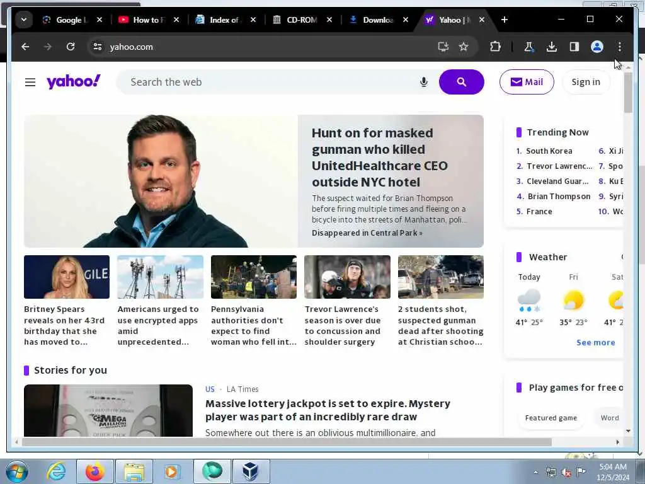Click trending topic Trevor Lawrence

[x=559, y=166]
